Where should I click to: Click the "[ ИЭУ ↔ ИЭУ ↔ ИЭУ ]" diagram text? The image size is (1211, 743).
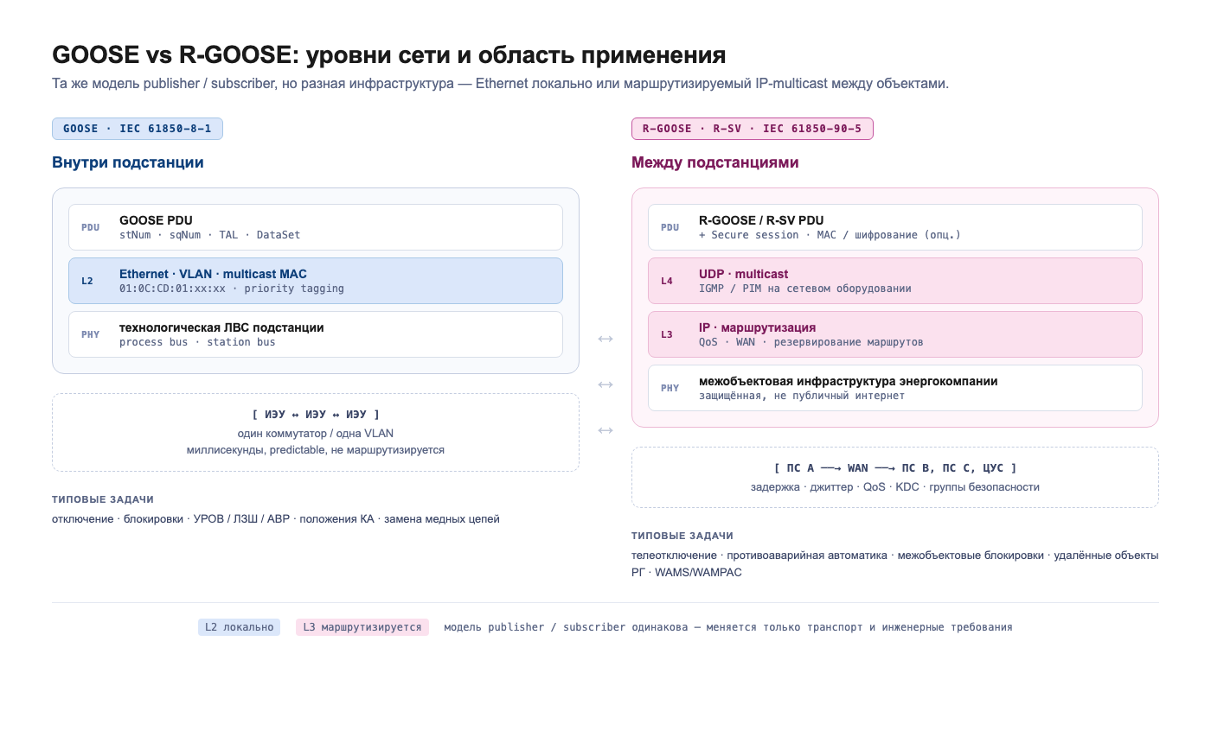[x=316, y=415]
